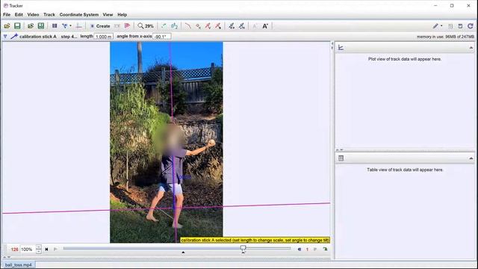This screenshot has width=478, height=269.
Task: Open the Track menu
Action: (x=49, y=15)
